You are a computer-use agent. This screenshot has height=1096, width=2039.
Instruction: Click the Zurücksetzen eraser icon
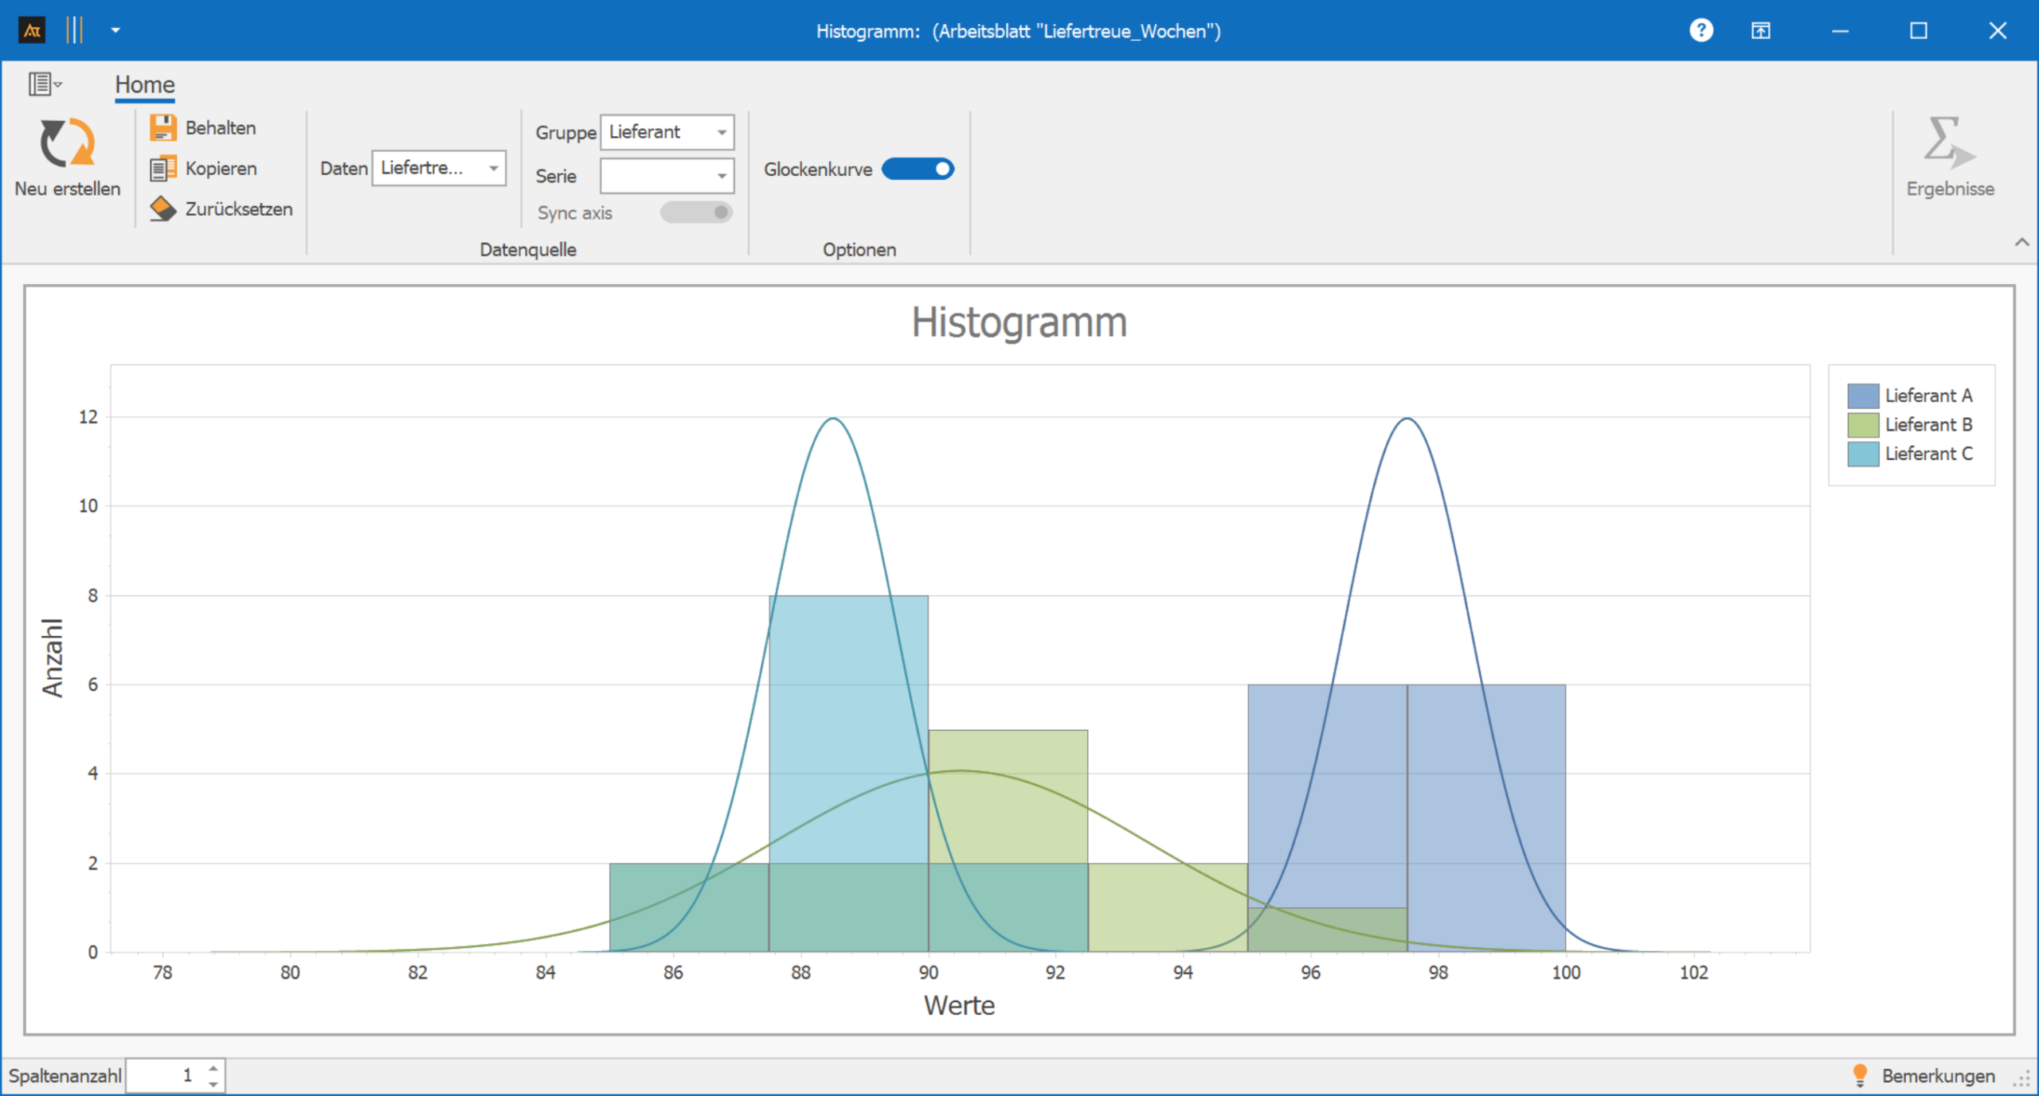pyautogui.click(x=162, y=209)
